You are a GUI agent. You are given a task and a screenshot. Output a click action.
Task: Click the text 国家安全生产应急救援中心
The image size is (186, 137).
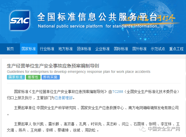click(102, 108)
